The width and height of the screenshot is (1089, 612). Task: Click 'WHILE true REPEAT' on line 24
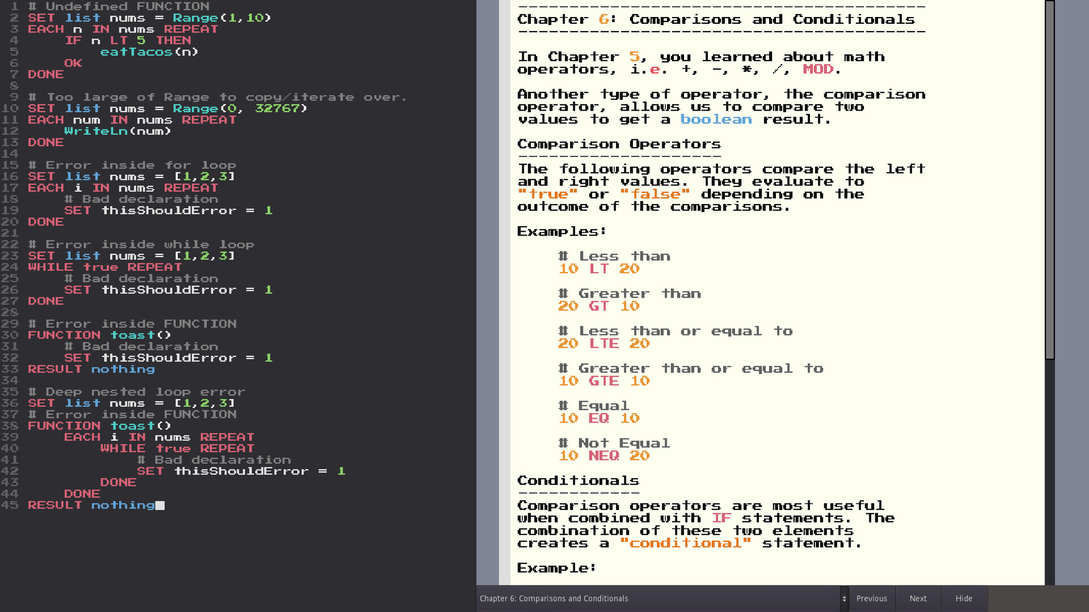(105, 267)
